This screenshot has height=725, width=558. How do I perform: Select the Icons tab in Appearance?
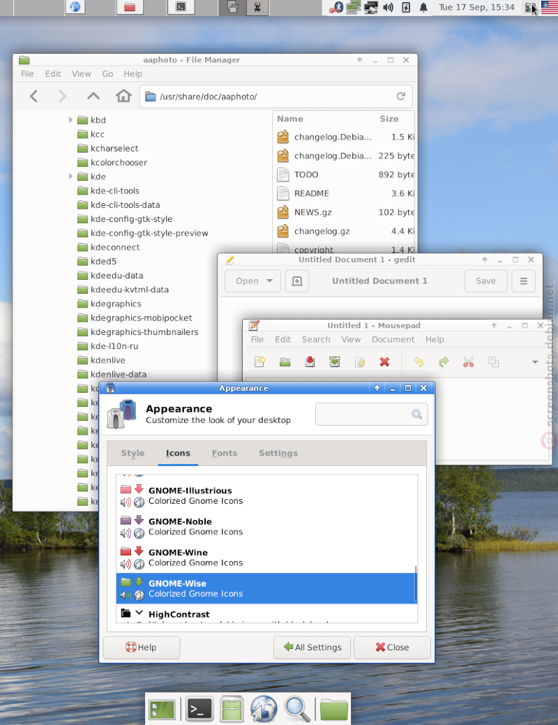178,453
